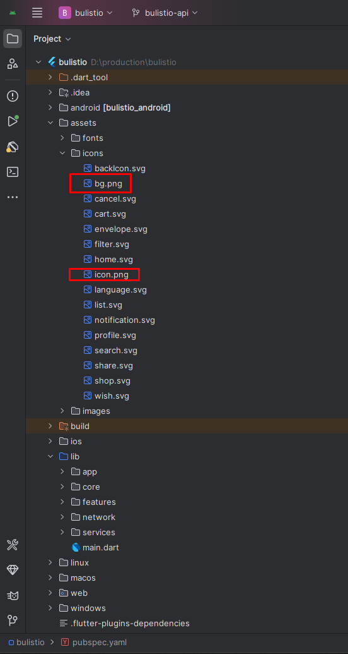The width and height of the screenshot is (348, 654).
Task: Open the Terminal tool window icon
Action: tap(13, 172)
